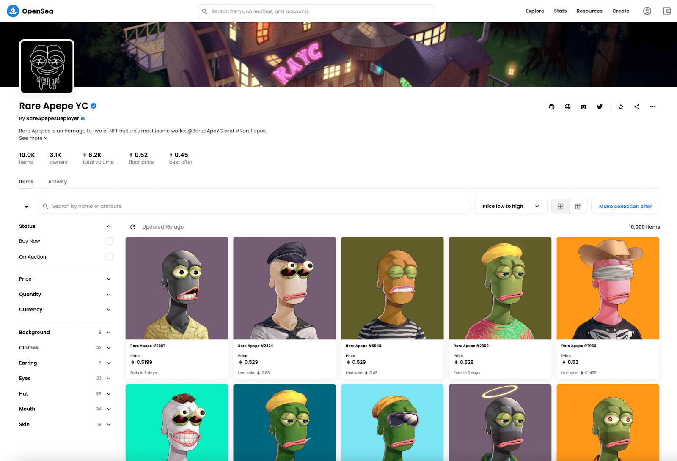This screenshot has height=461, width=677.
Task: Click the 6.2K total volume stat
Action: point(98,158)
